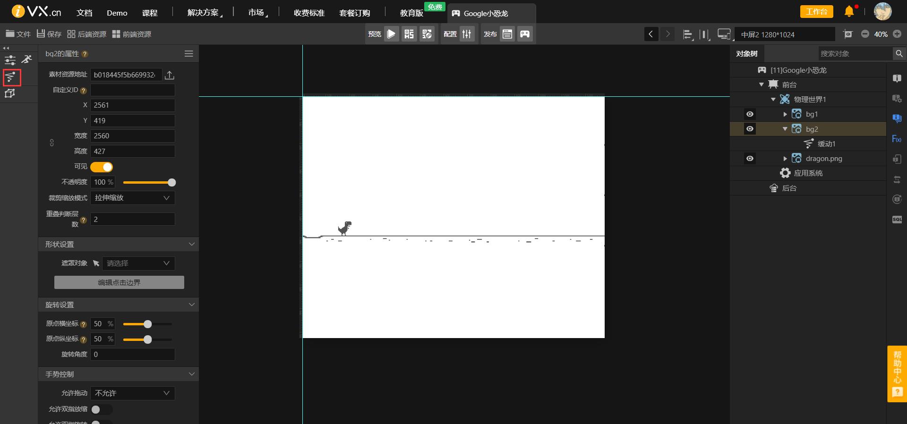Open the 前端资源 menu
Viewport: 907px width, 424px height.
(132, 34)
